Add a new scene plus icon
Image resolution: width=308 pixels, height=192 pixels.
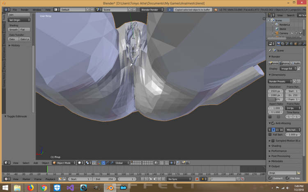tap(130, 9)
